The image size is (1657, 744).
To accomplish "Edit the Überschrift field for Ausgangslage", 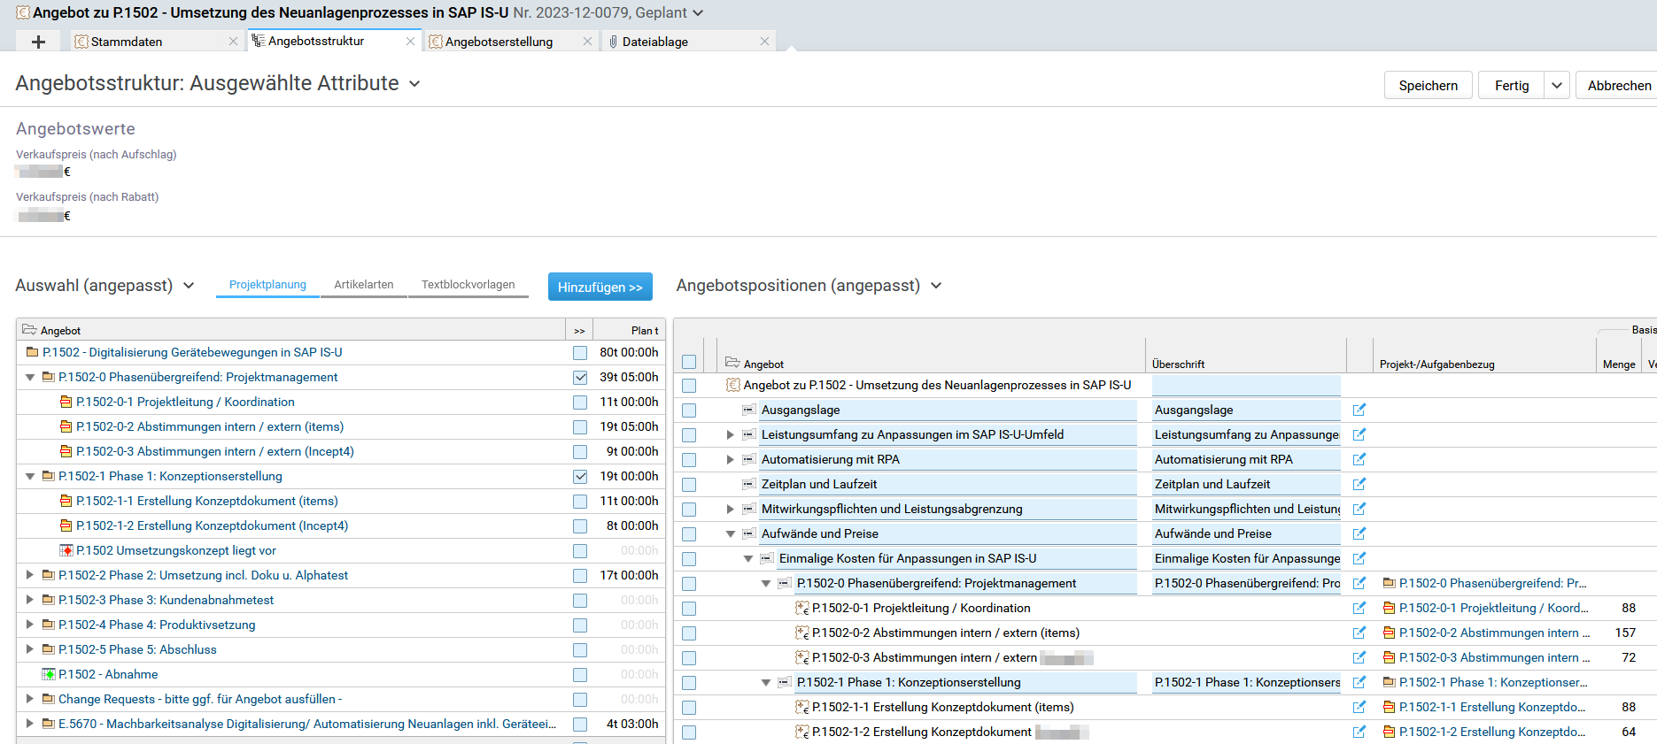I will pos(1246,410).
